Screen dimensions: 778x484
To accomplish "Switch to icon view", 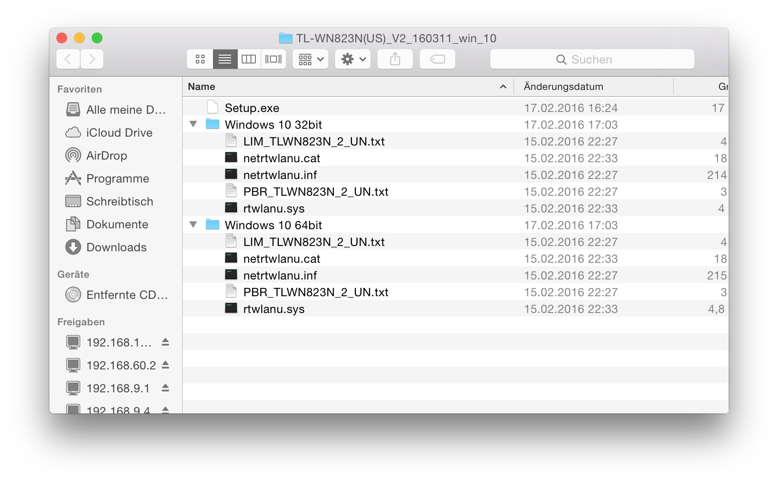I will tap(200, 59).
